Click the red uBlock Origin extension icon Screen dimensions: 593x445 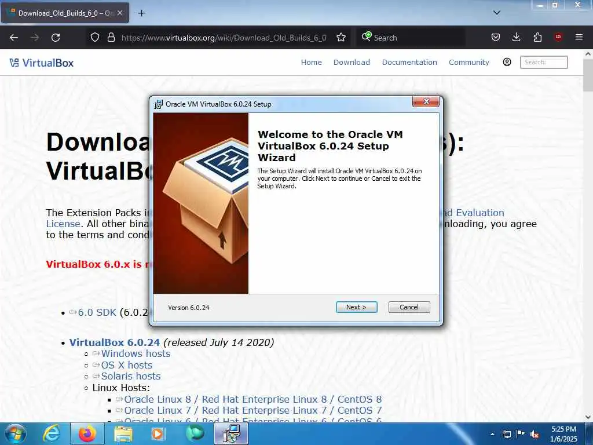pyautogui.click(x=558, y=37)
